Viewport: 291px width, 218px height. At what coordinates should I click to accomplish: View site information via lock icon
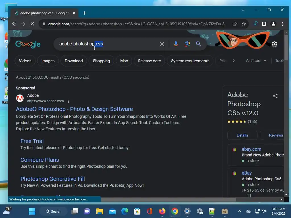(43, 24)
